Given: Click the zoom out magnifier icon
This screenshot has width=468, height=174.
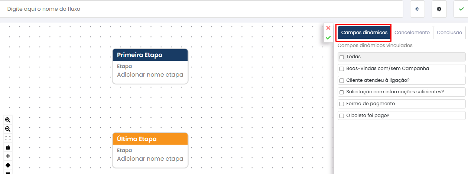Looking at the screenshot, I should (8, 129).
